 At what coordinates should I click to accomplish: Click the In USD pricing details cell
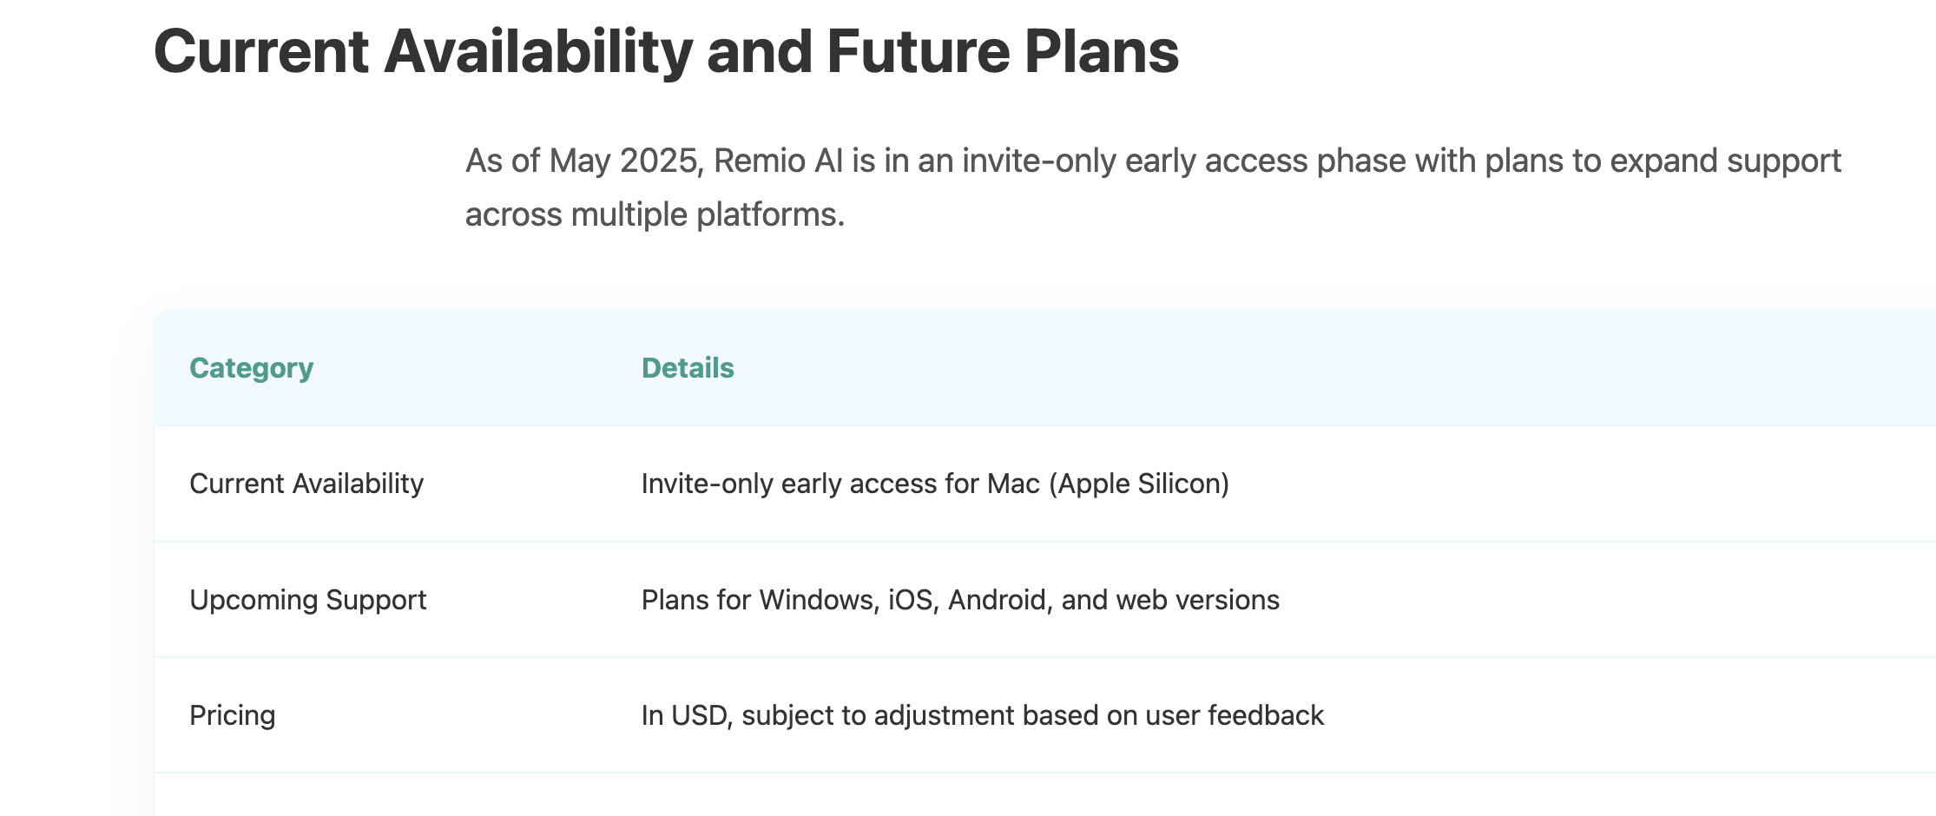(x=983, y=715)
